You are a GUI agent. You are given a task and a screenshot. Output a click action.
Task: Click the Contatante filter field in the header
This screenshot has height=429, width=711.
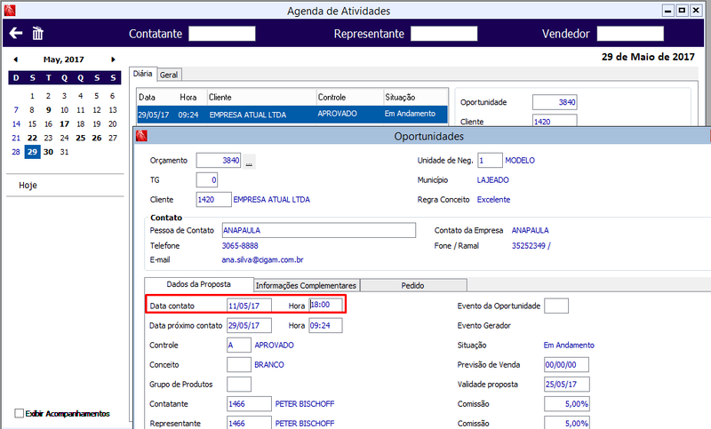tap(221, 34)
